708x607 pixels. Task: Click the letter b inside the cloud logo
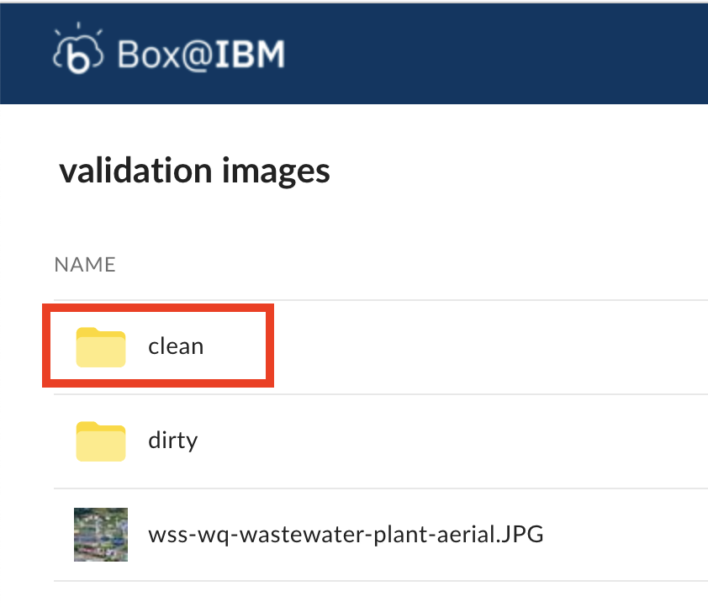coord(78,57)
